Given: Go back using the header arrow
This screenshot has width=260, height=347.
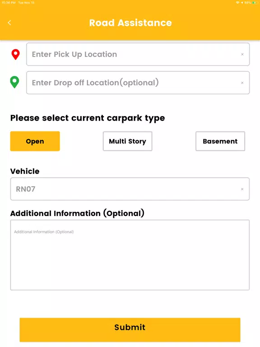Looking at the screenshot, I should 9,23.
